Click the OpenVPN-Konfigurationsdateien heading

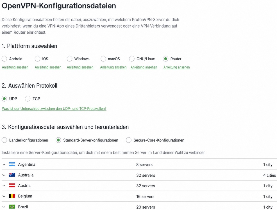click(59, 6)
